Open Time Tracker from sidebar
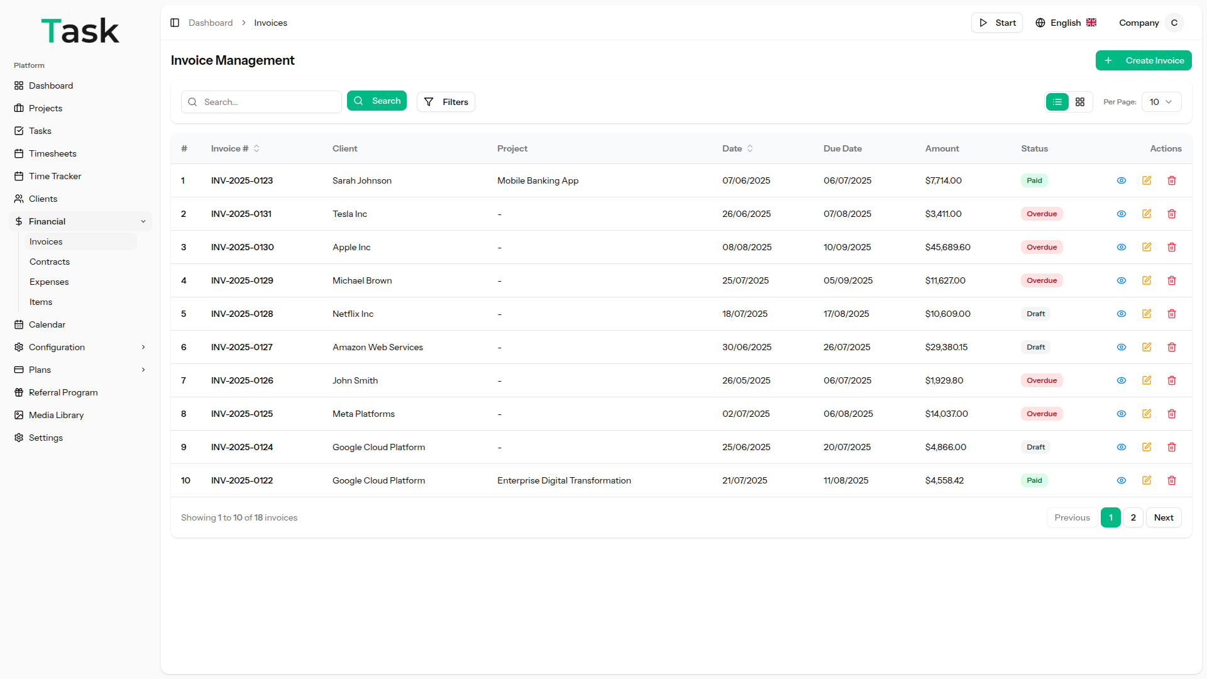 (x=55, y=176)
